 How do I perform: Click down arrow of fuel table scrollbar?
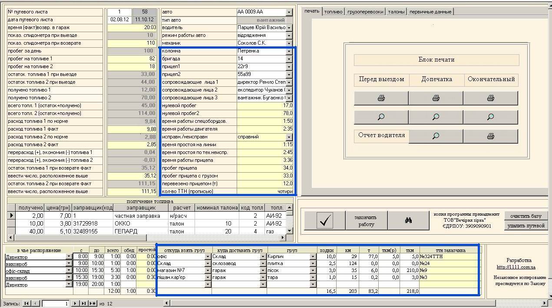pyautogui.click(x=290, y=231)
